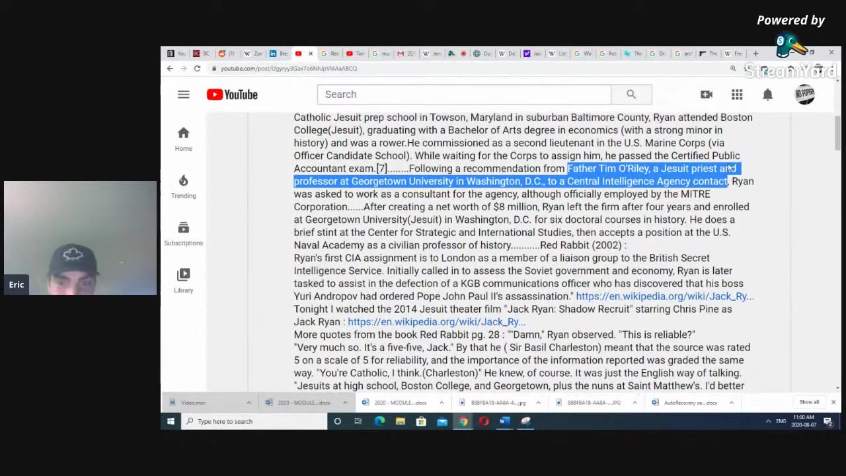Expand options for Video.mov download
This screenshot has width=846, height=476.
pyautogui.click(x=249, y=402)
